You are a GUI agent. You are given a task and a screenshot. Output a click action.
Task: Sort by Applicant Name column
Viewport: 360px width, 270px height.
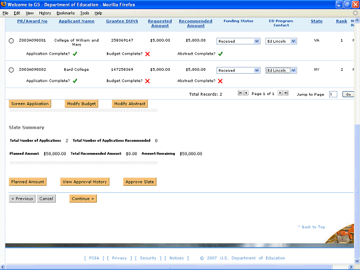pyautogui.click(x=76, y=21)
